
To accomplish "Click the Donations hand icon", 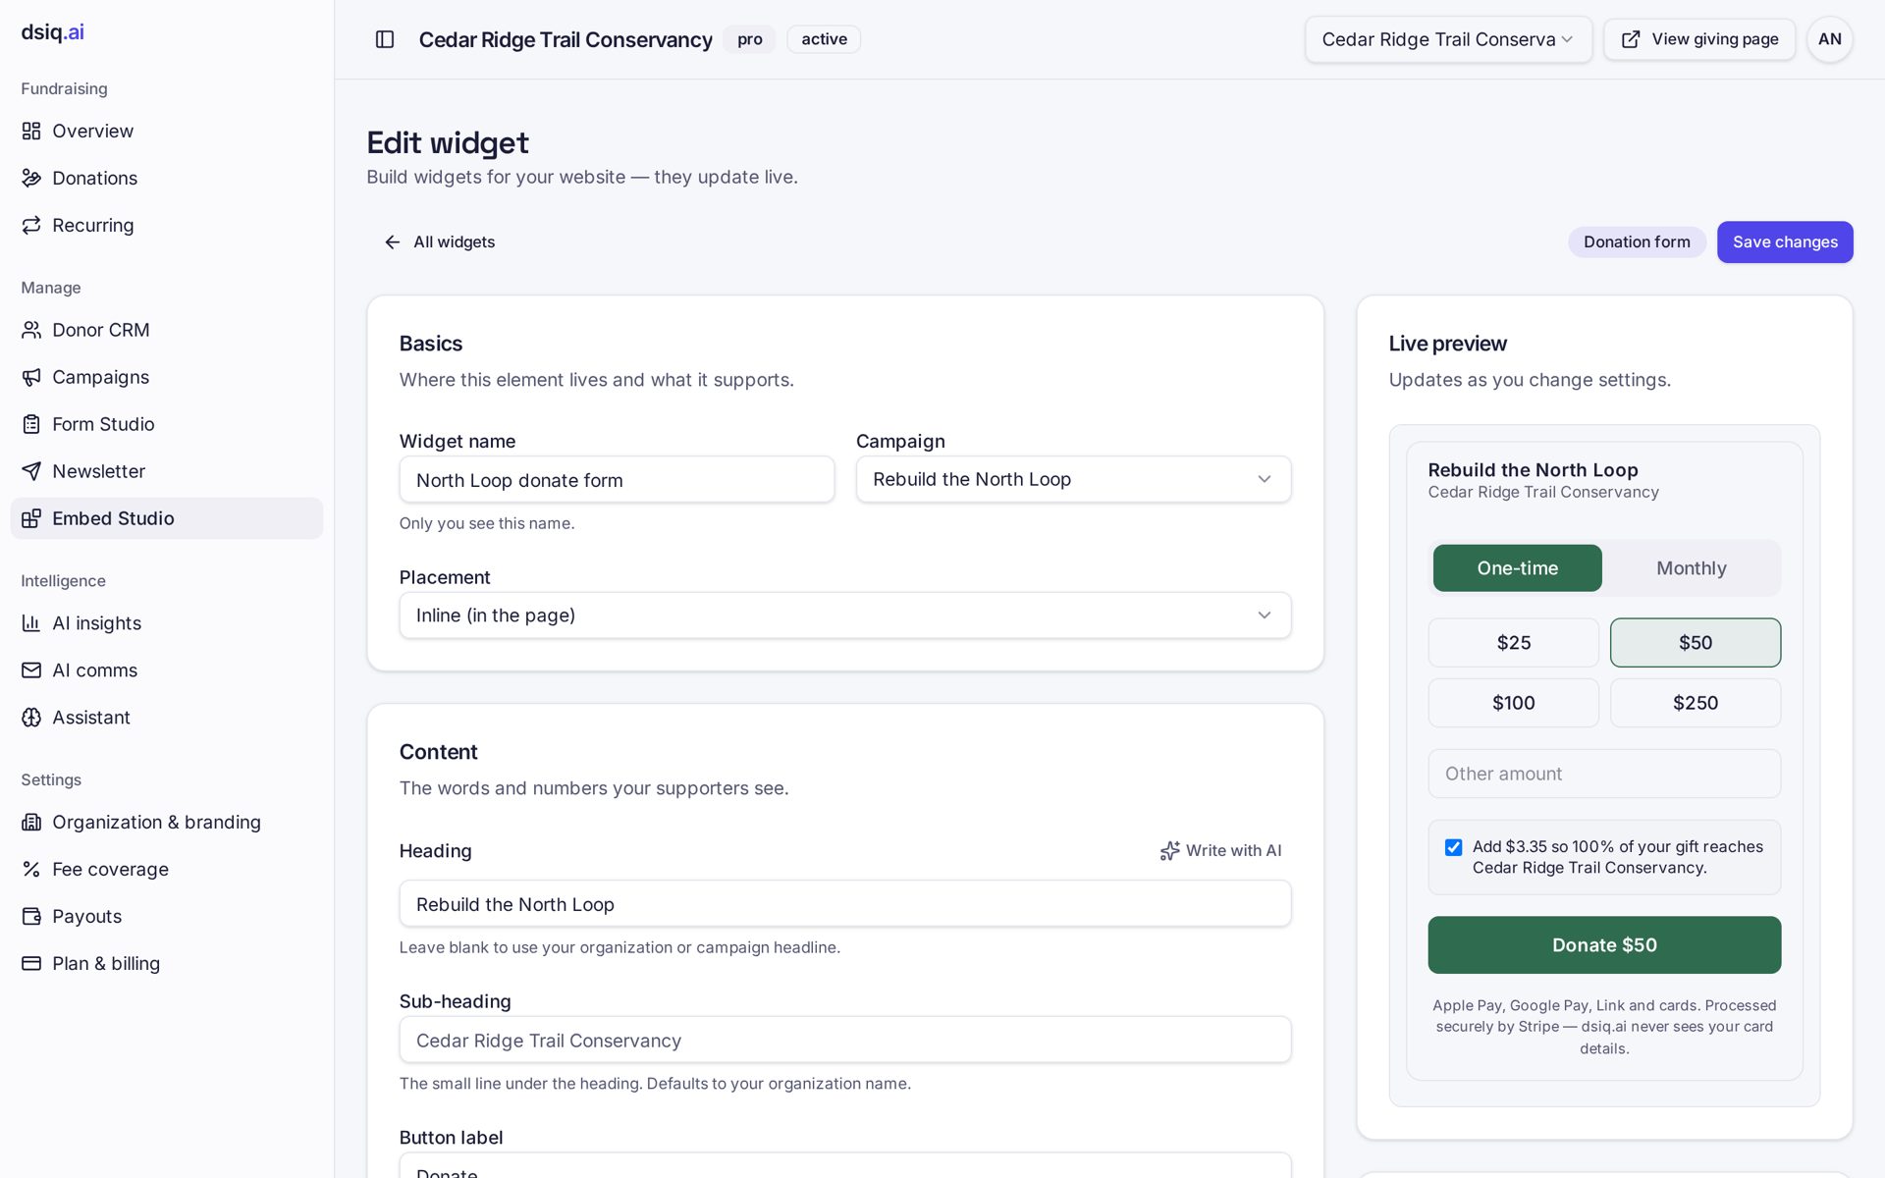I will pos(31,178).
